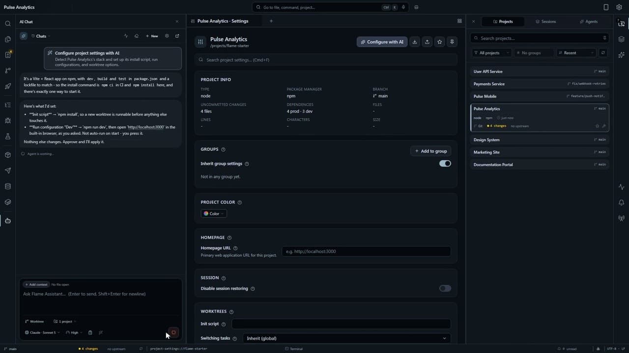Open the paper-plane send sidebar icon
This screenshot has width=629, height=353.
pyautogui.click(x=7, y=171)
